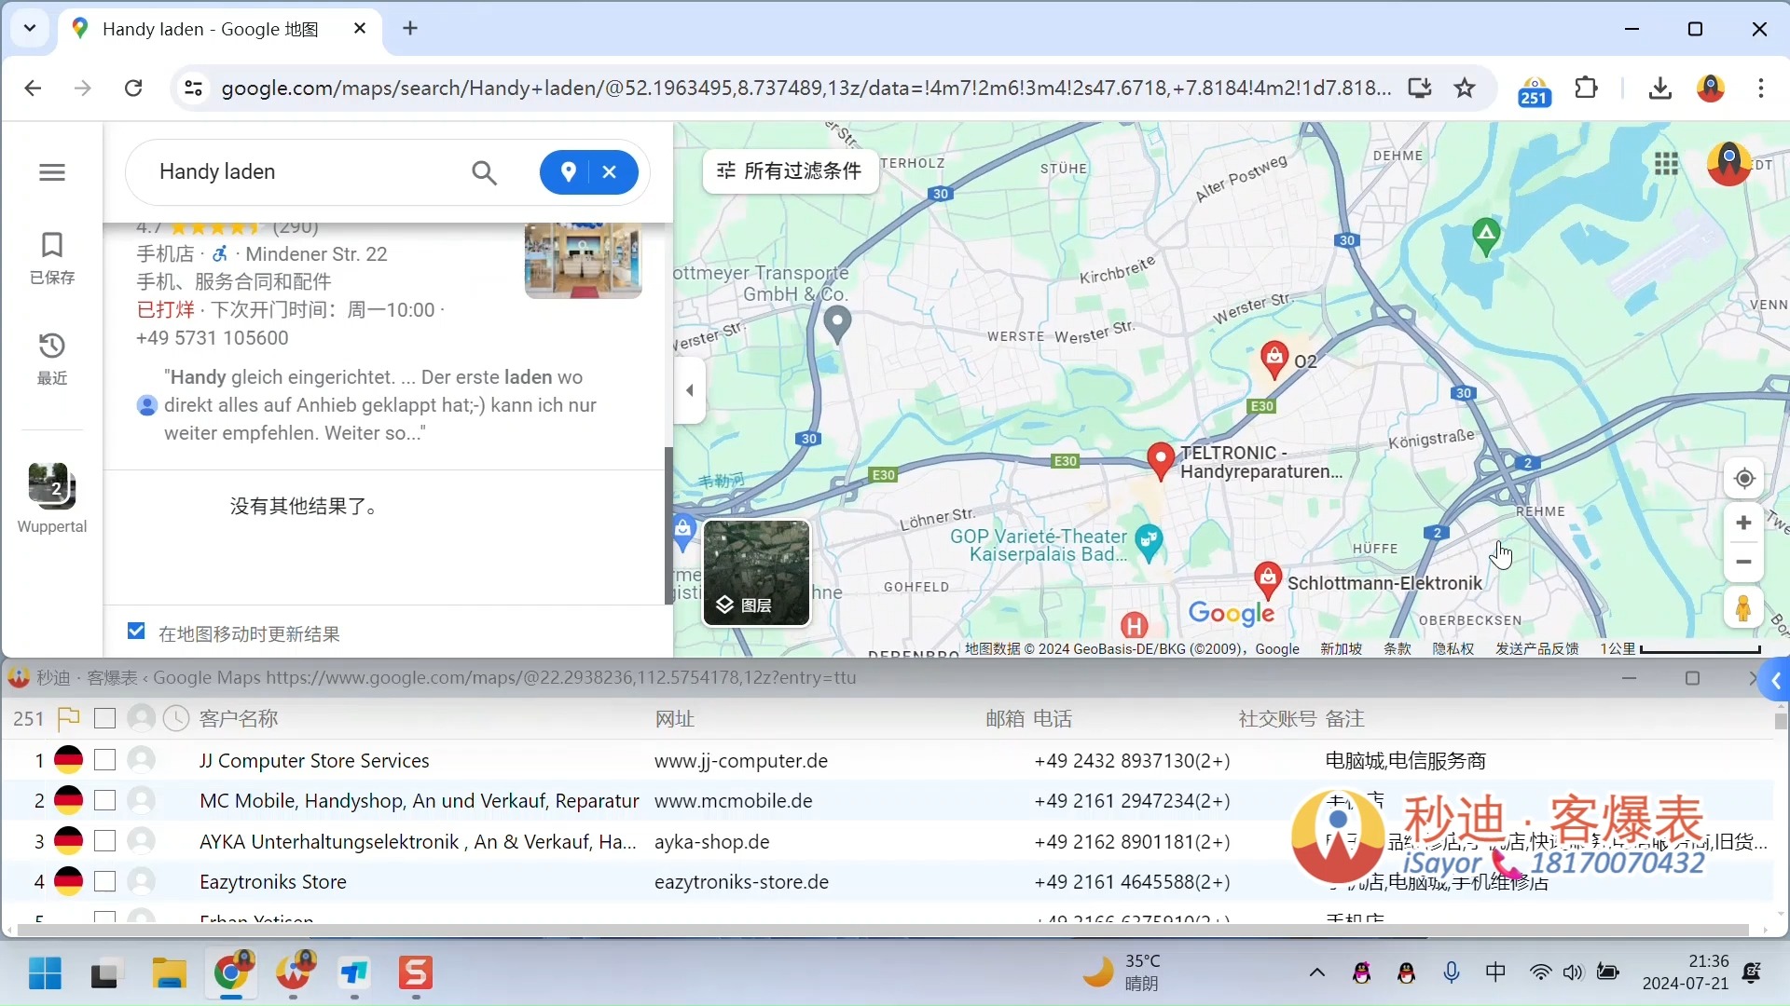Reload the page

coord(133,88)
